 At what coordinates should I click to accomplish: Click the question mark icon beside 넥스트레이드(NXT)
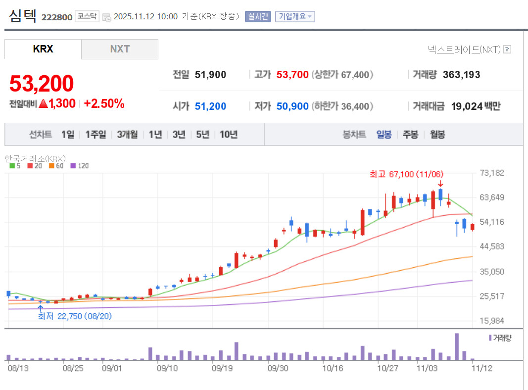[507, 49]
